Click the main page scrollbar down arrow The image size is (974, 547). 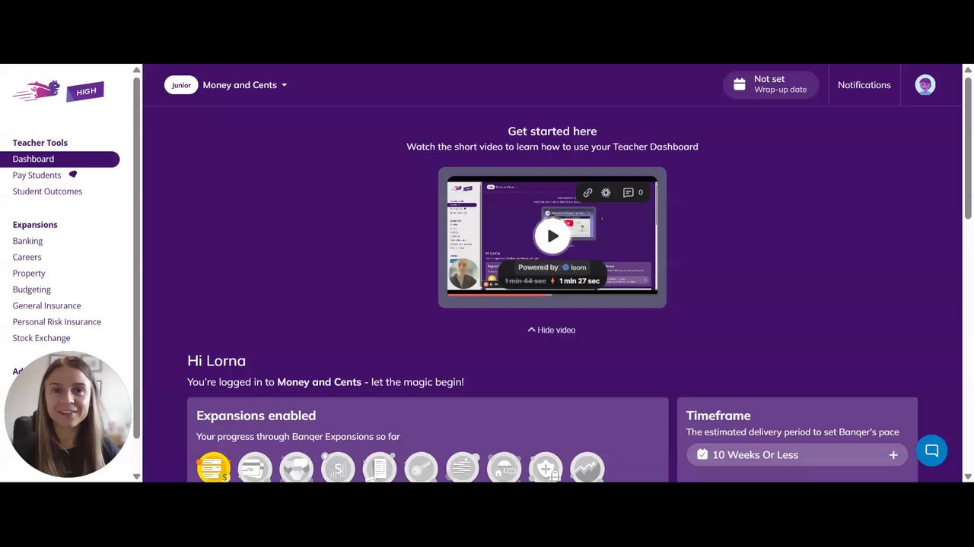pyautogui.click(x=968, y=476)
